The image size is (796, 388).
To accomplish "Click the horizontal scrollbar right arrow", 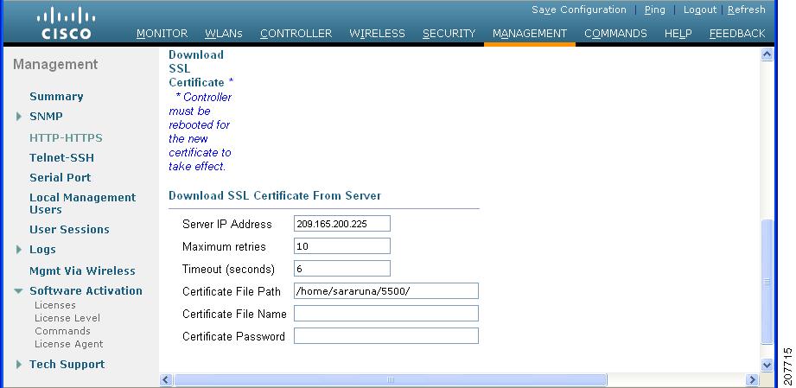I will click(752, 380).
